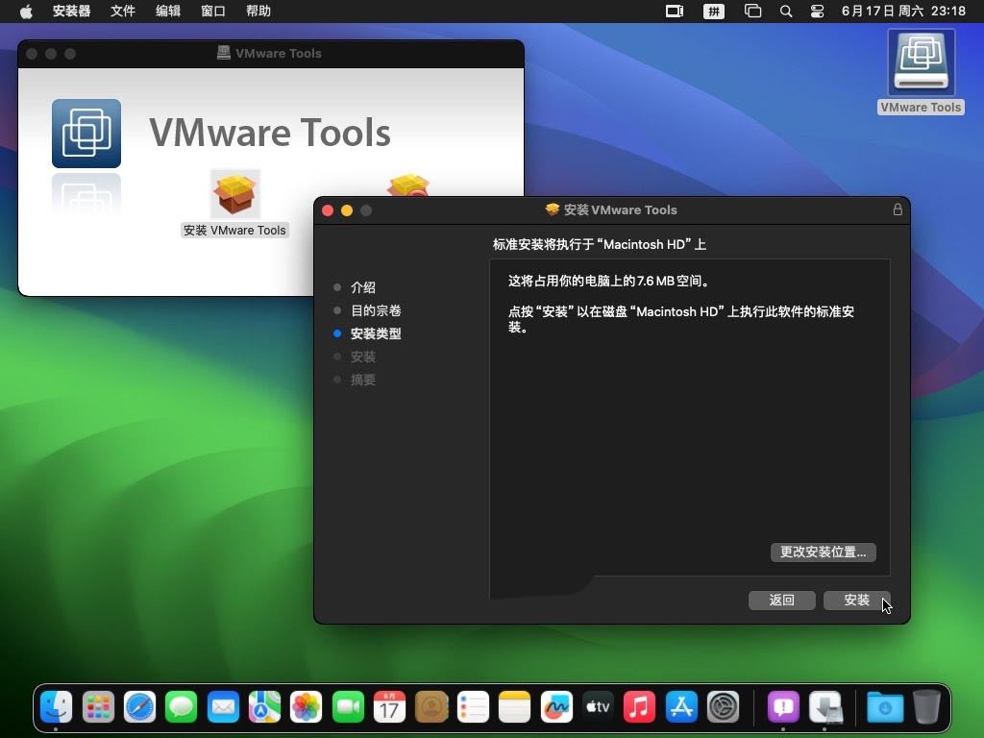Open App Store from the Dock
984x738 pixels.
pos(681,707)
